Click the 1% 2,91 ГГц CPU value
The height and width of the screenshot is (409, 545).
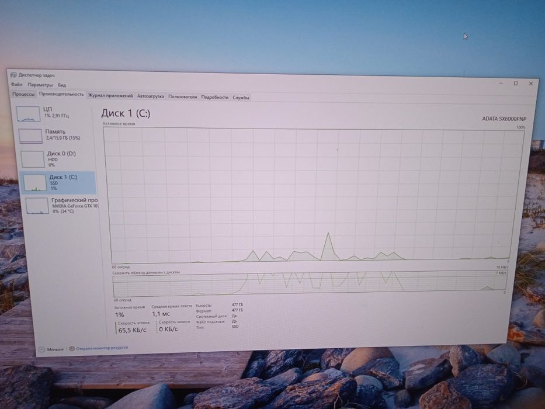pyautogui.click(x=57, y=115)
